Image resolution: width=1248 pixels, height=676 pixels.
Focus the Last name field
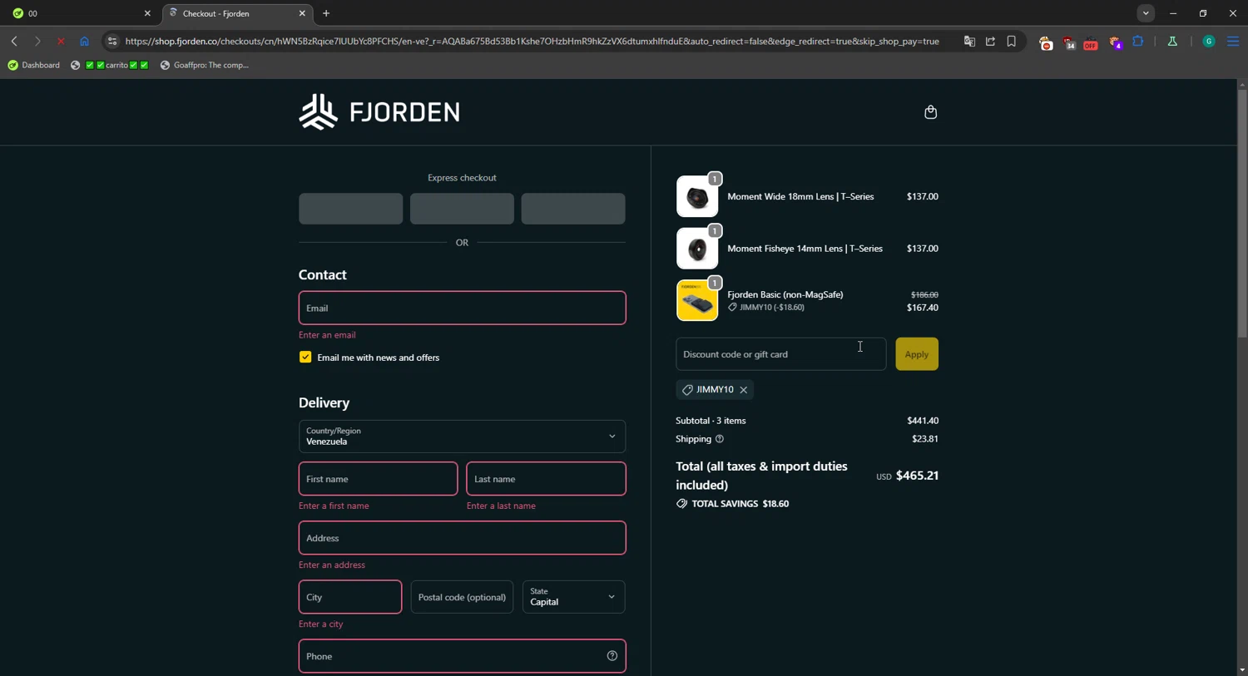(x=546, y=479)
